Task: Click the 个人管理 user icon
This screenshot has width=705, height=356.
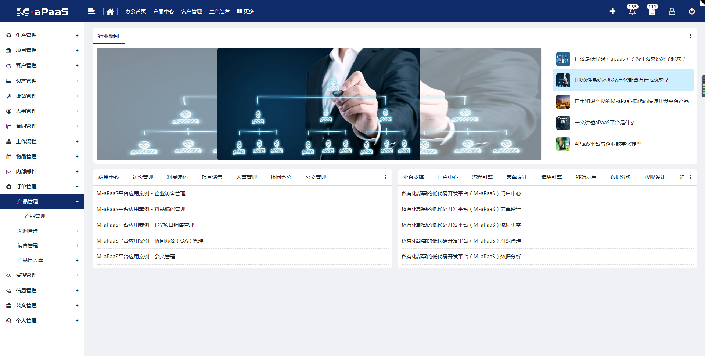Action: pos(9,321)
